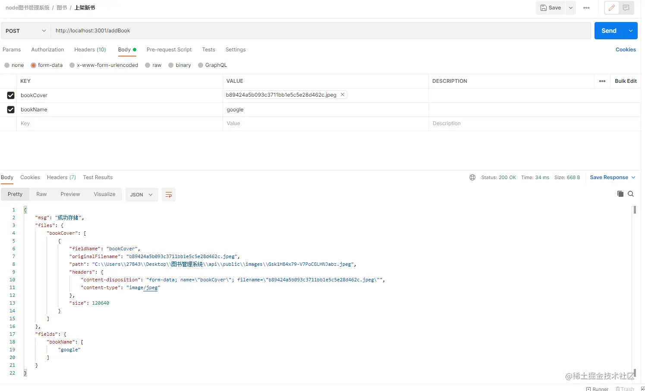Image resolution: width=645 pixels, height=391 pixels.
Task: Open the Runner from the status bar
Action: [598, 389]
